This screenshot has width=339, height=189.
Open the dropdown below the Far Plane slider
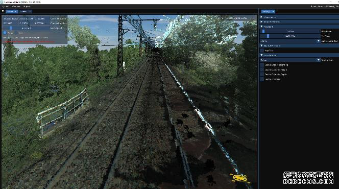pos(318,41)
